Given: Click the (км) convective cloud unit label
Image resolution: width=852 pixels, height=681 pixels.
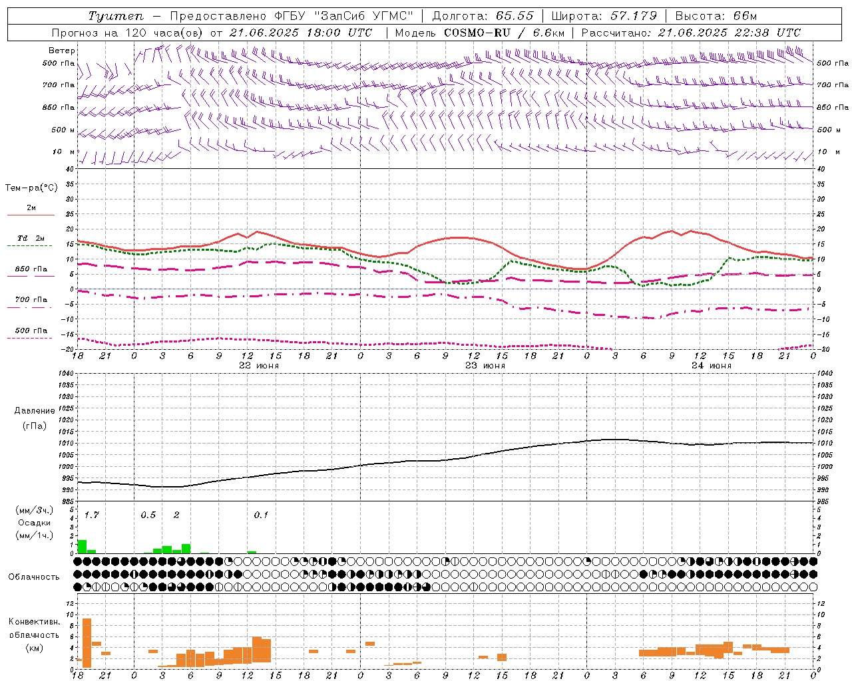Looking at the screenshot, I should pos(34,648).
